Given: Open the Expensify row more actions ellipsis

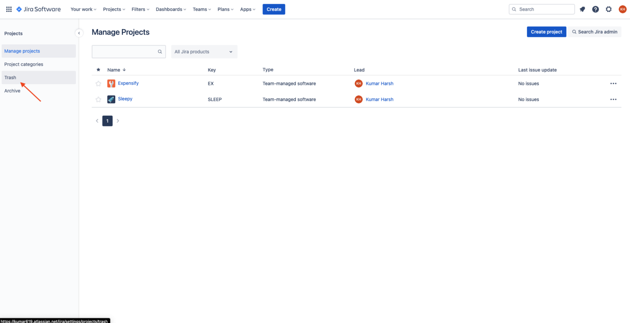Looking at the screenshot, I should [x=613, y=83].
